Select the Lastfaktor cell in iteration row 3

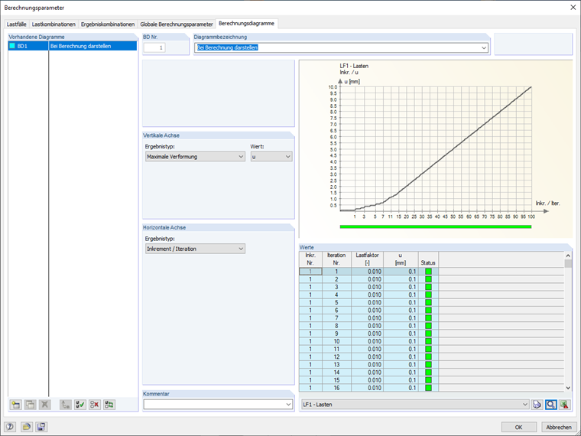click(x=367, y=287)
